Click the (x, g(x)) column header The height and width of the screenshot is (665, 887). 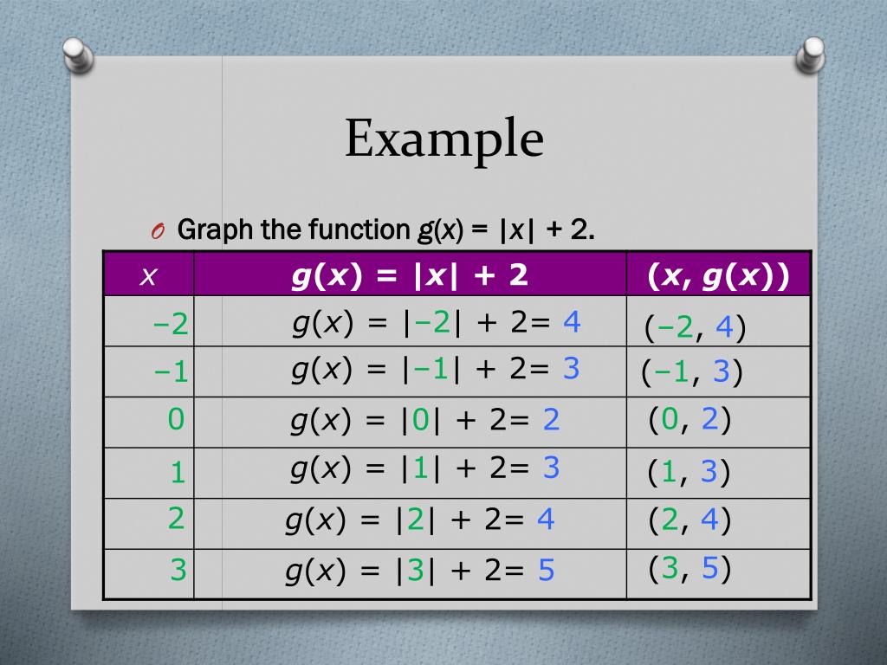718,274
